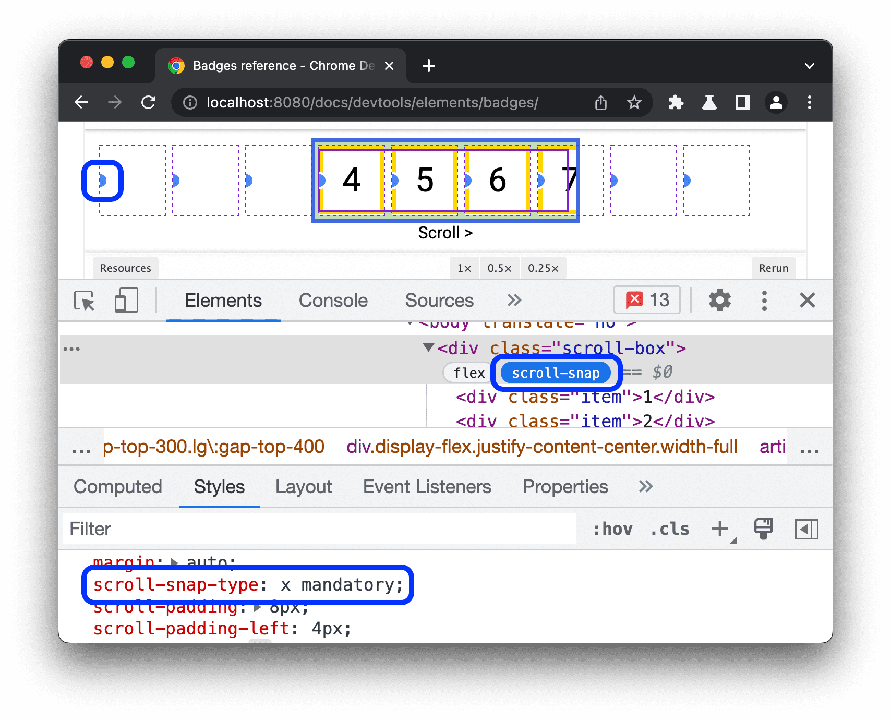Reload the badges reference page
The image size is (891, 720).
point(149,102)
